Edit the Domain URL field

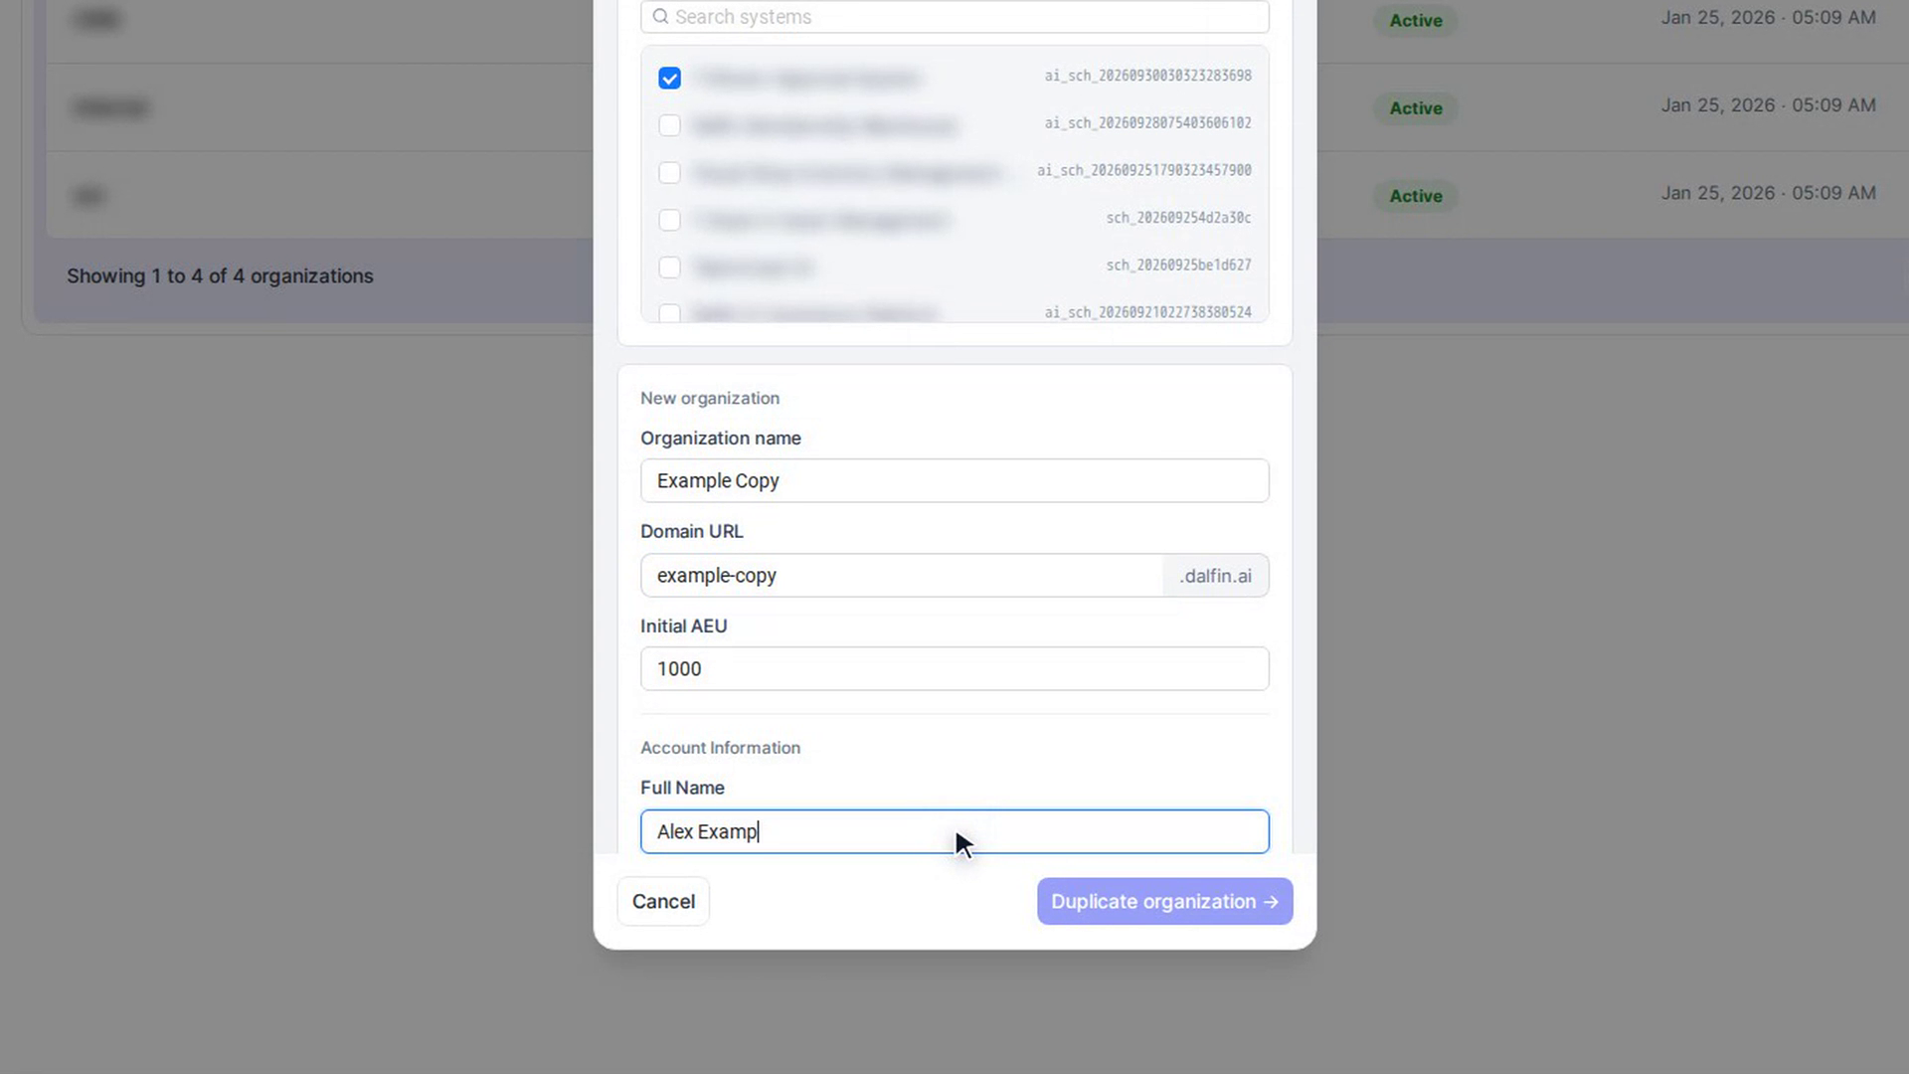(902, 576)
